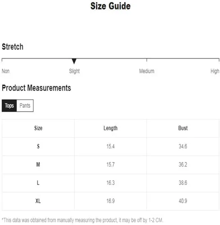Click the Product Measurements heading
The image size is (220, 225).
click(x=36, y=88)
